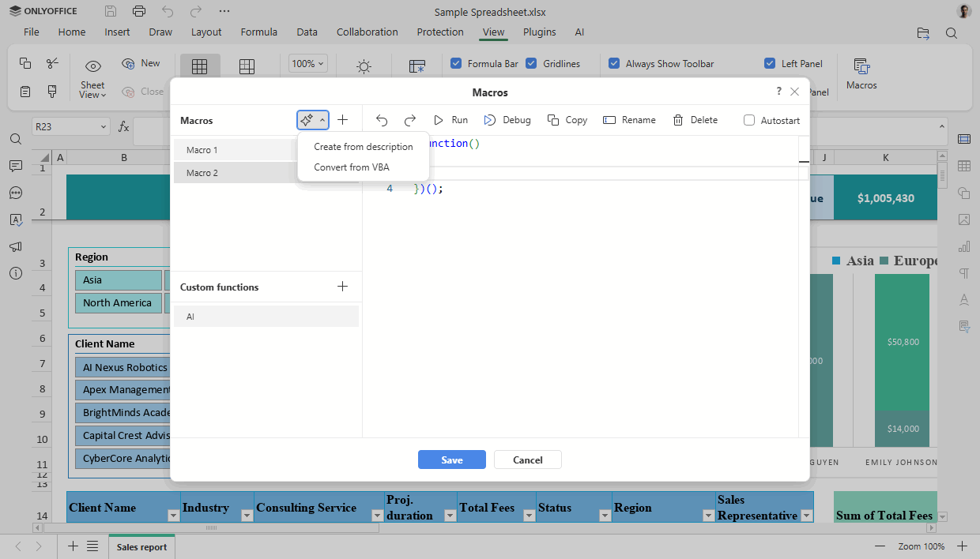
Task: Open the Comments panel
Action: tap(15, 165)
